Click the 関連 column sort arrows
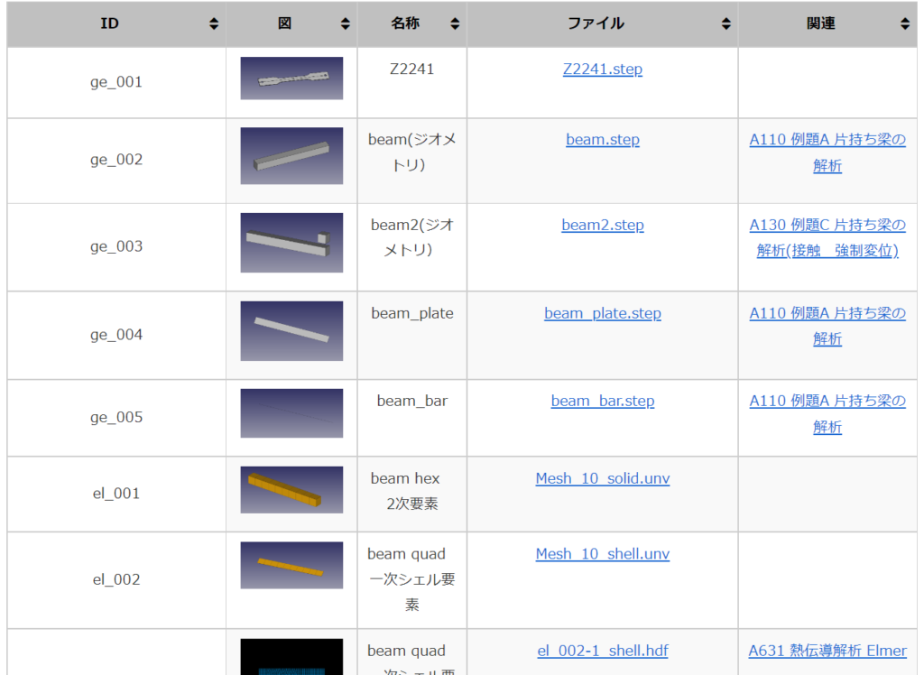This screenshot has height=675, width=924. coord(904,24)
